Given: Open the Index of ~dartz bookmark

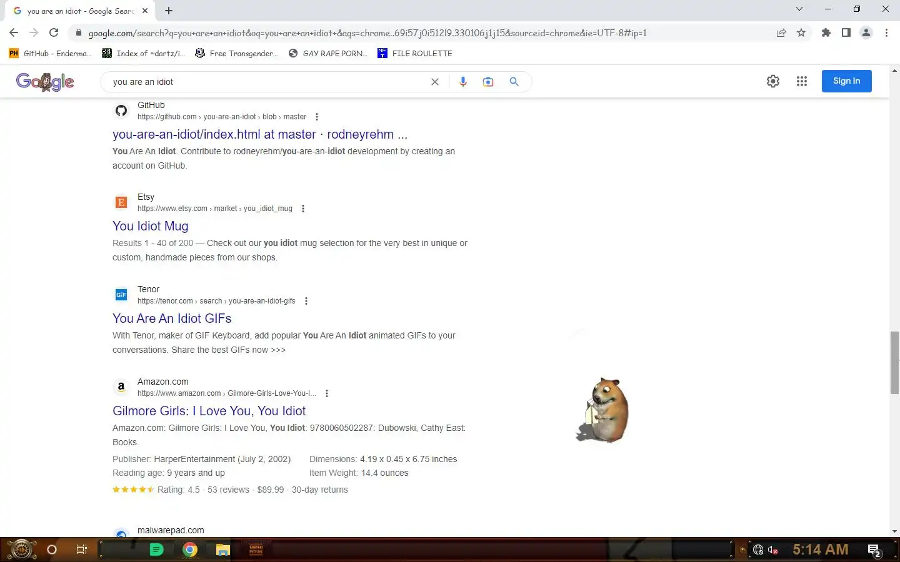Looking at the screenshot, I should [143, 53].
